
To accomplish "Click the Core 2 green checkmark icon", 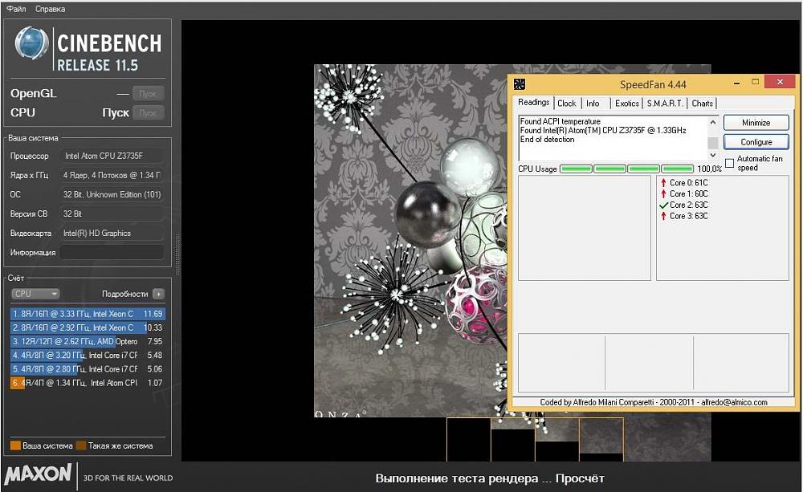I will point(663,205).
